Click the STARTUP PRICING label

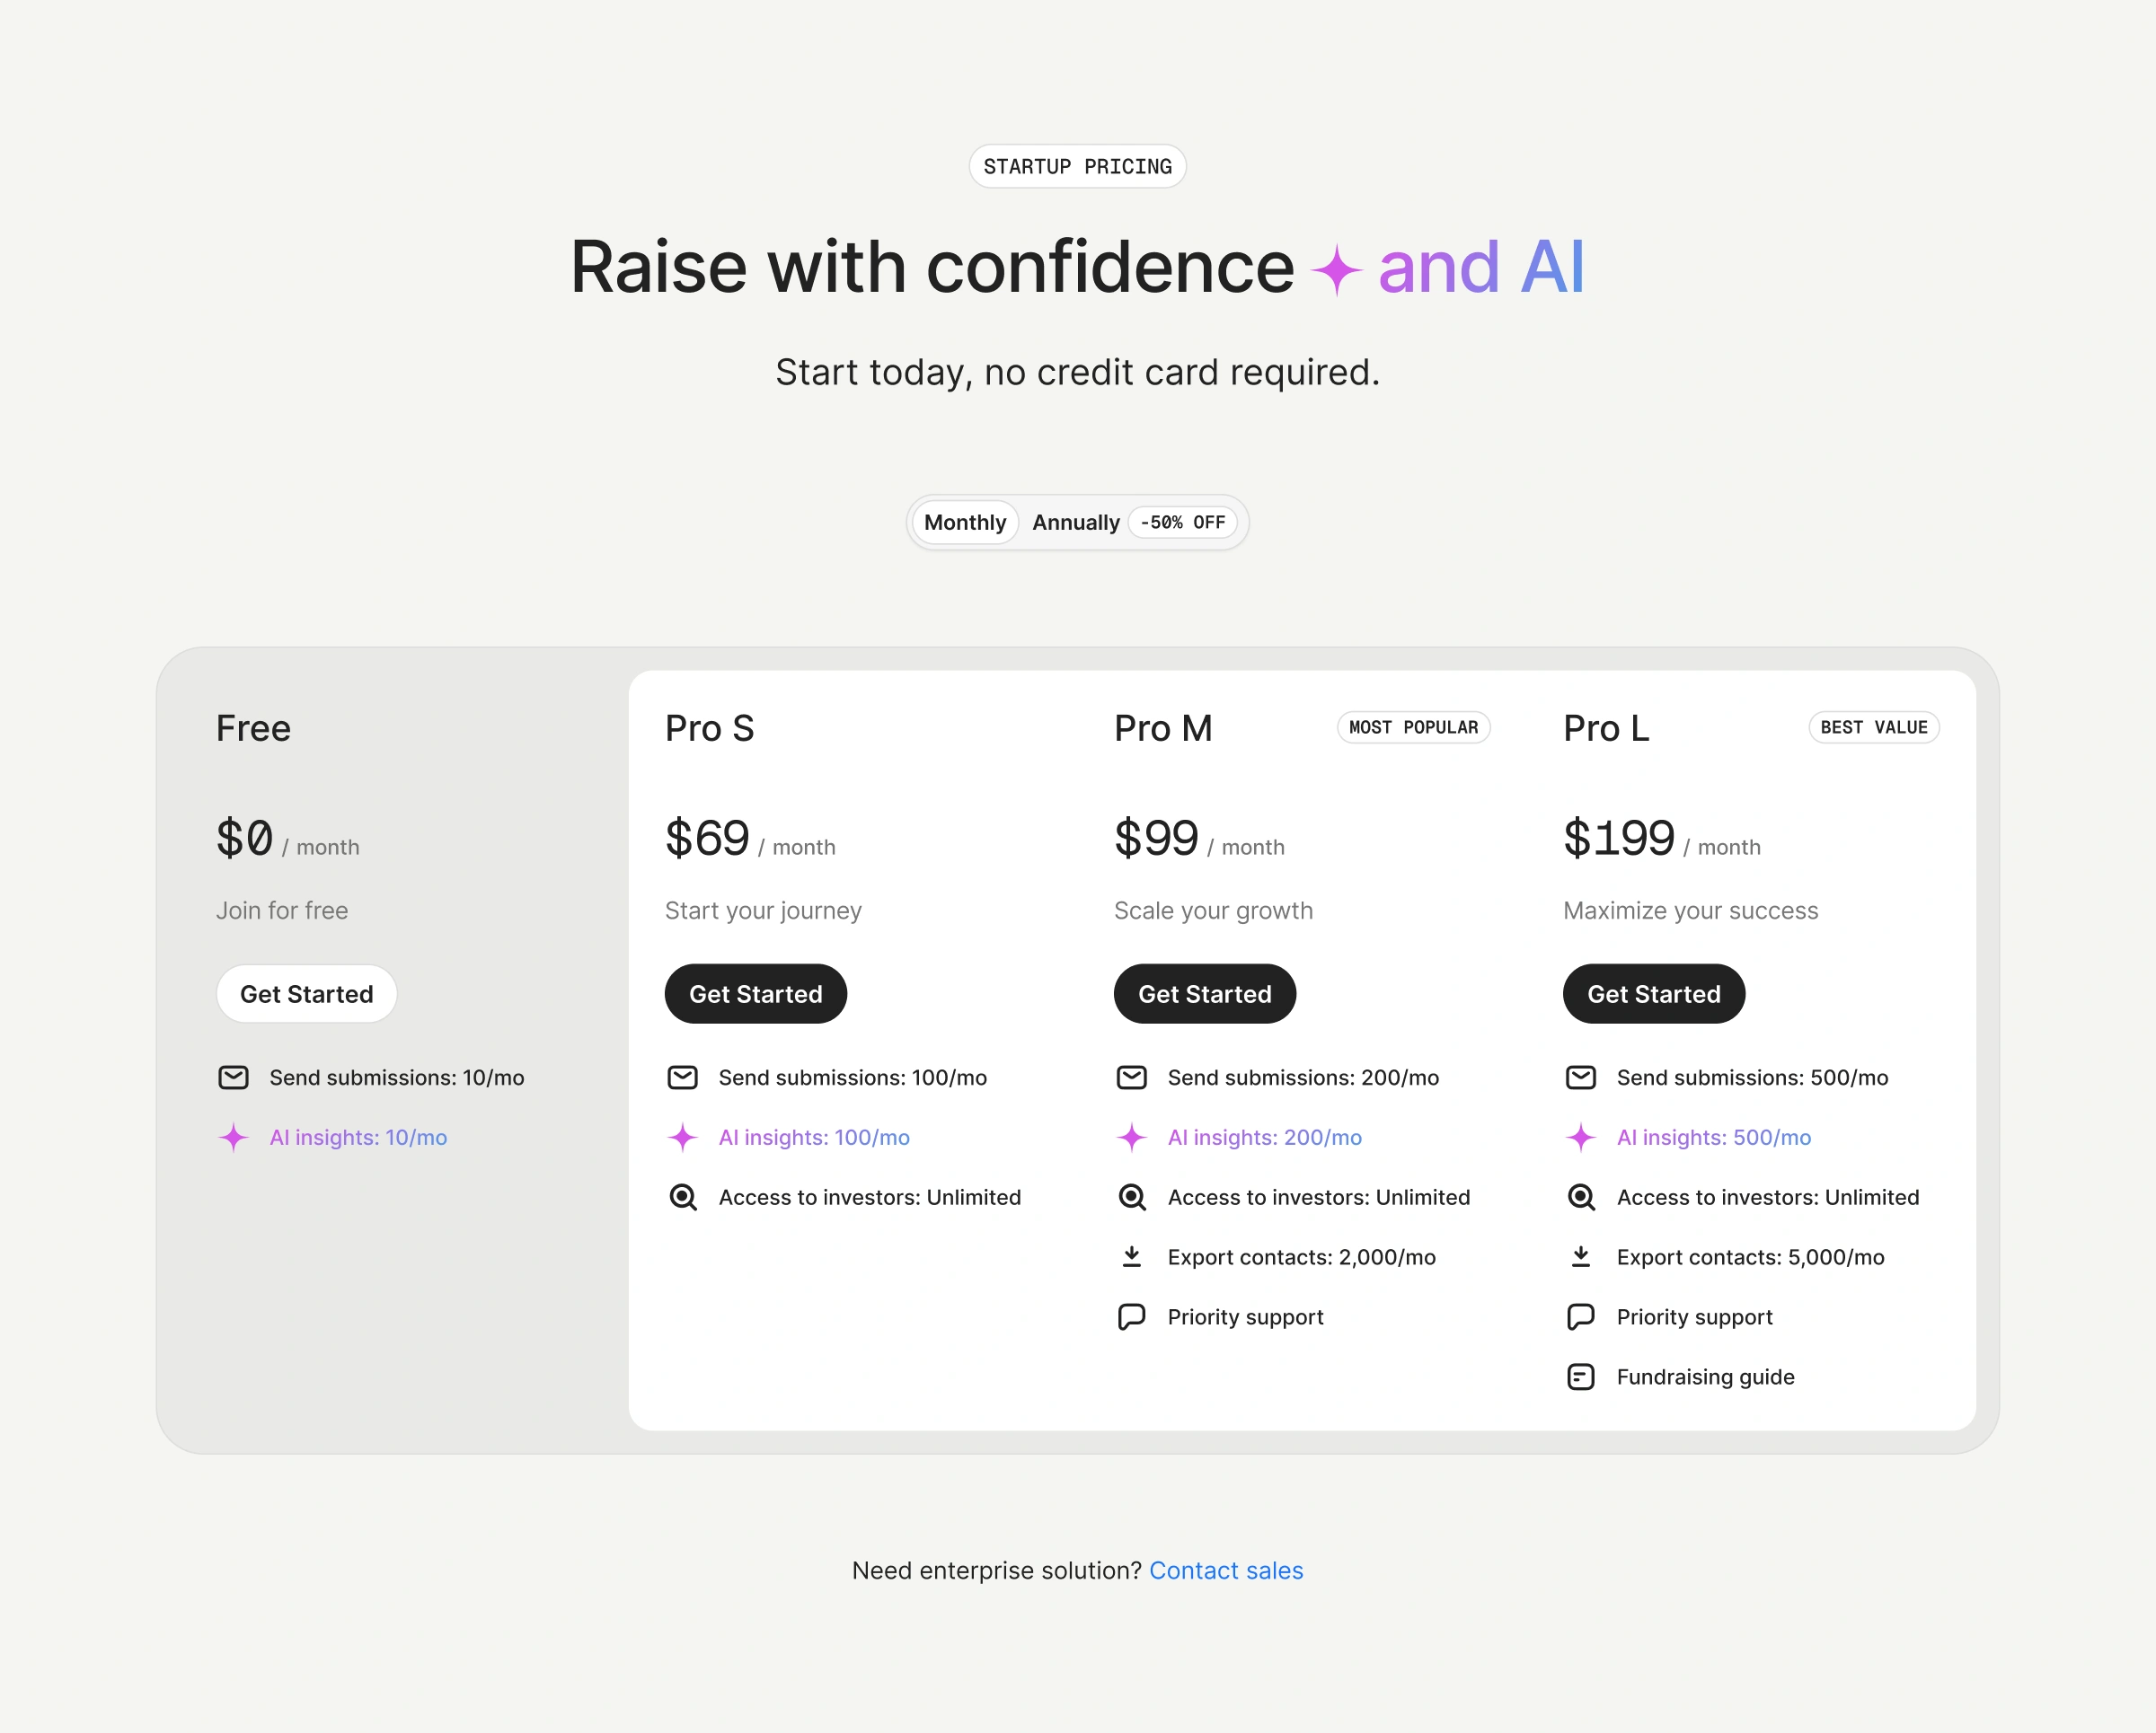[1078, 167]
